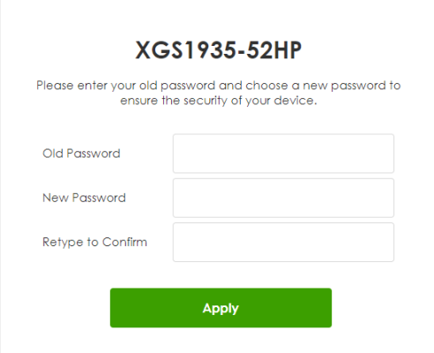This screenshot has height=353, width=434.
Task: Activate the password confirmation input box
Action: 283,243
